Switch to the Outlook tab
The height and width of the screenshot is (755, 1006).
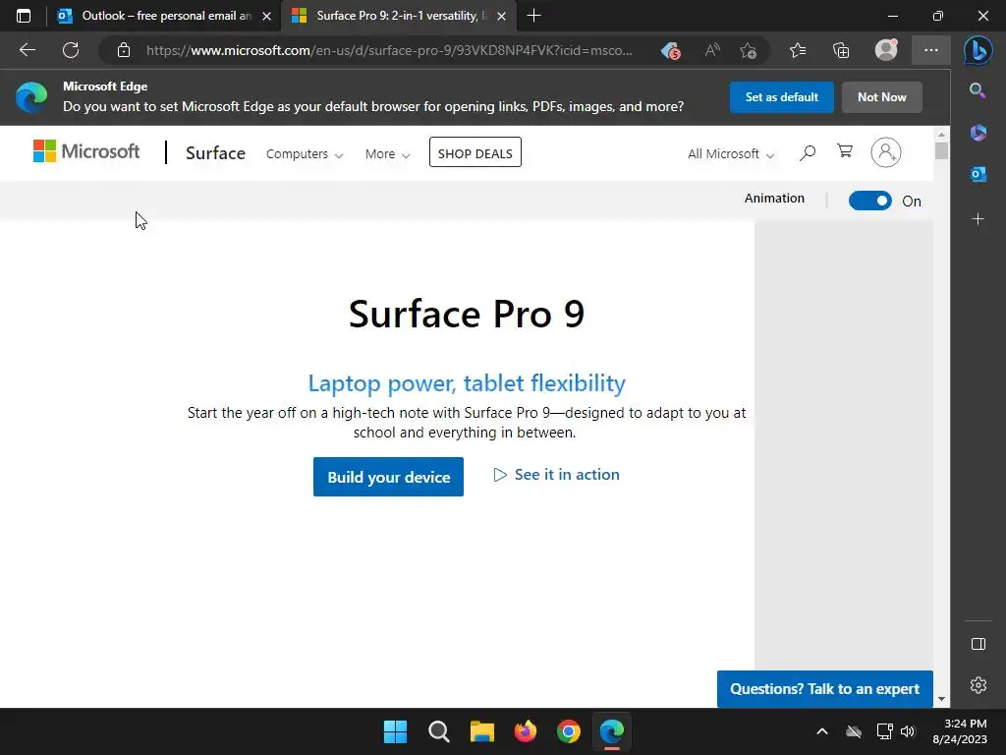[165, 16]
